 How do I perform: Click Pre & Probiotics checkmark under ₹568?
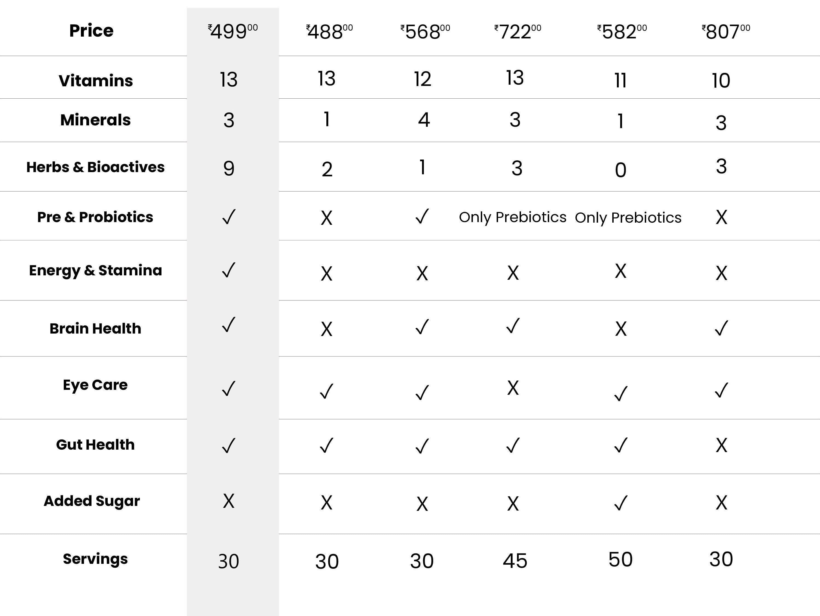click(422, 216)
